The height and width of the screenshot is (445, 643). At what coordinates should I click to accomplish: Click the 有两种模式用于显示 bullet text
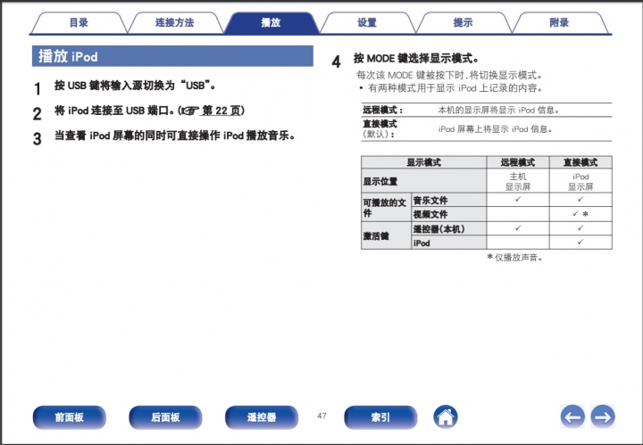pyautogui.click(x=455, y=88)
